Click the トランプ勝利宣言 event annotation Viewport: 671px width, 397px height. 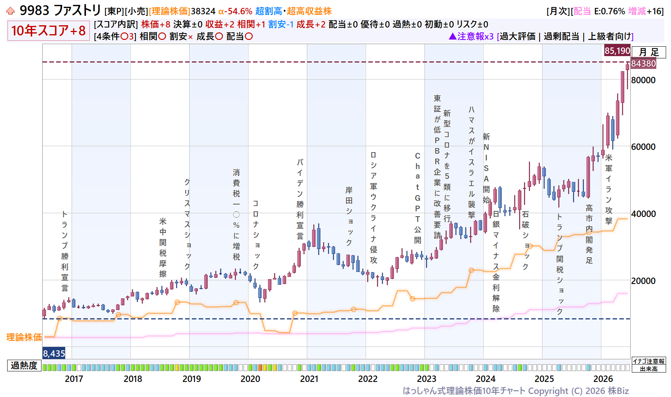[x=65, y=251]
